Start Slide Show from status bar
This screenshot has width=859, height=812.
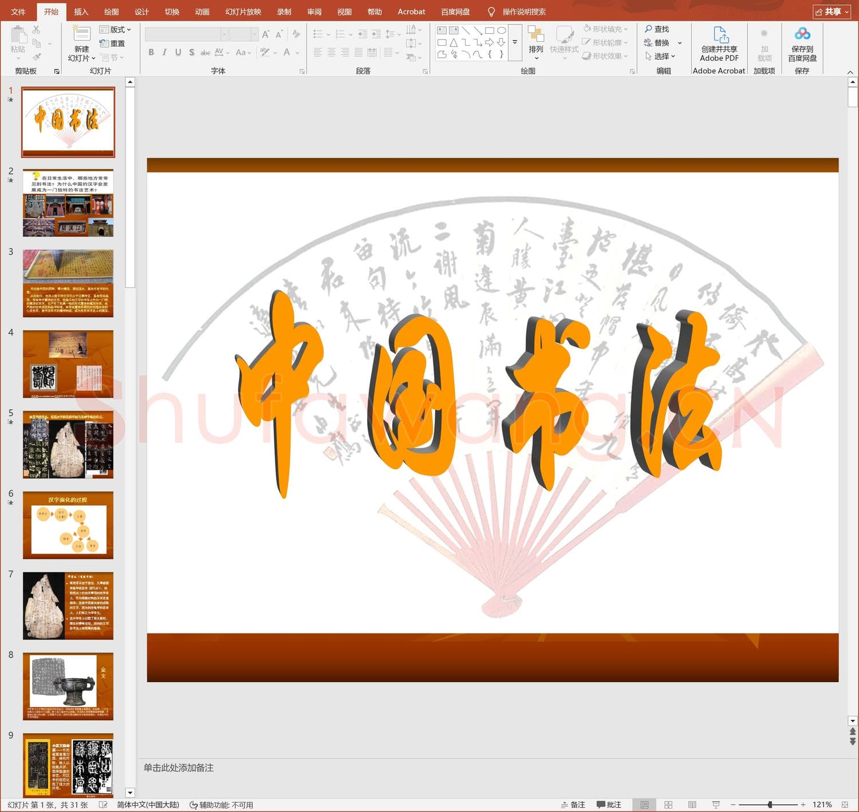pos(716,805)
